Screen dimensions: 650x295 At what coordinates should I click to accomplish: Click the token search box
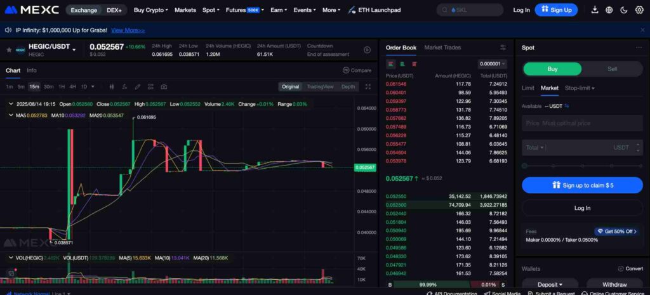point(470,10)
